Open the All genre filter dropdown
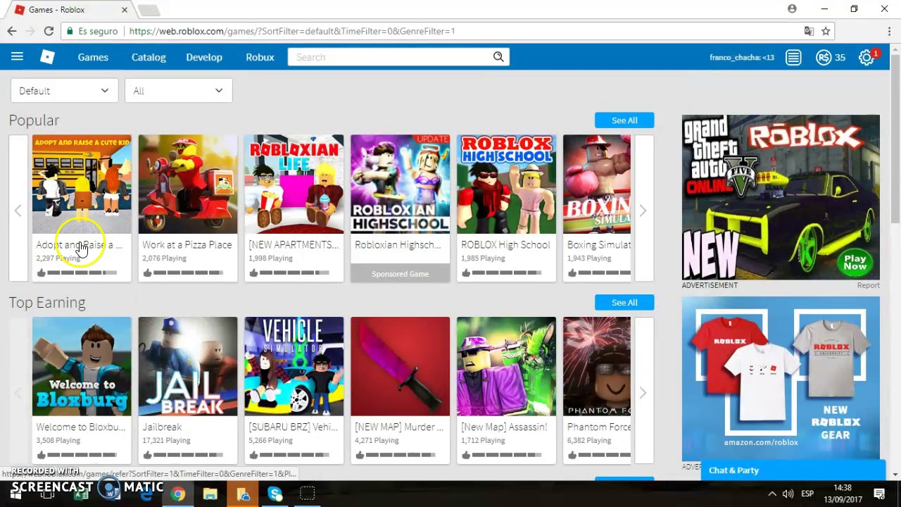Image resolution: width=901 pixels, height=507 pixels. point(178,90)
